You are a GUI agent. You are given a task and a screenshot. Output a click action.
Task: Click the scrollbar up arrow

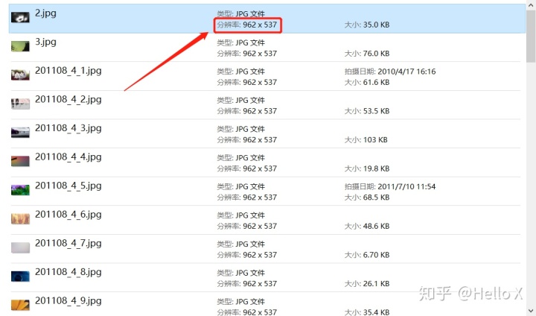[531, 4]
